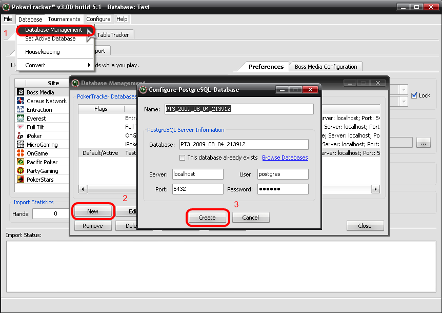Click the Database name input field
Viewport: 442px width, 313px height.
pyautogui.click(x=244, y=144)
